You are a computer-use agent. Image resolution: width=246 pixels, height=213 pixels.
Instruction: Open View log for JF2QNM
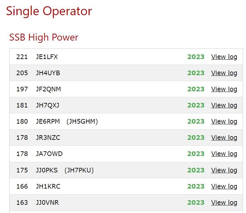(224, 89)
